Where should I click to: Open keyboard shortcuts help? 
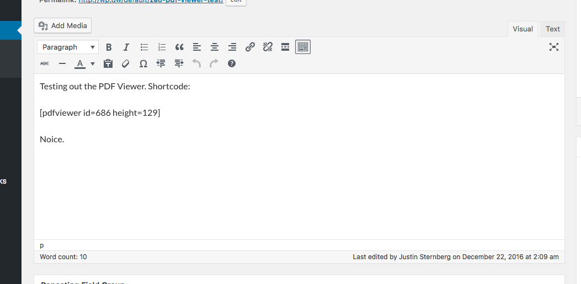point(232,63)
